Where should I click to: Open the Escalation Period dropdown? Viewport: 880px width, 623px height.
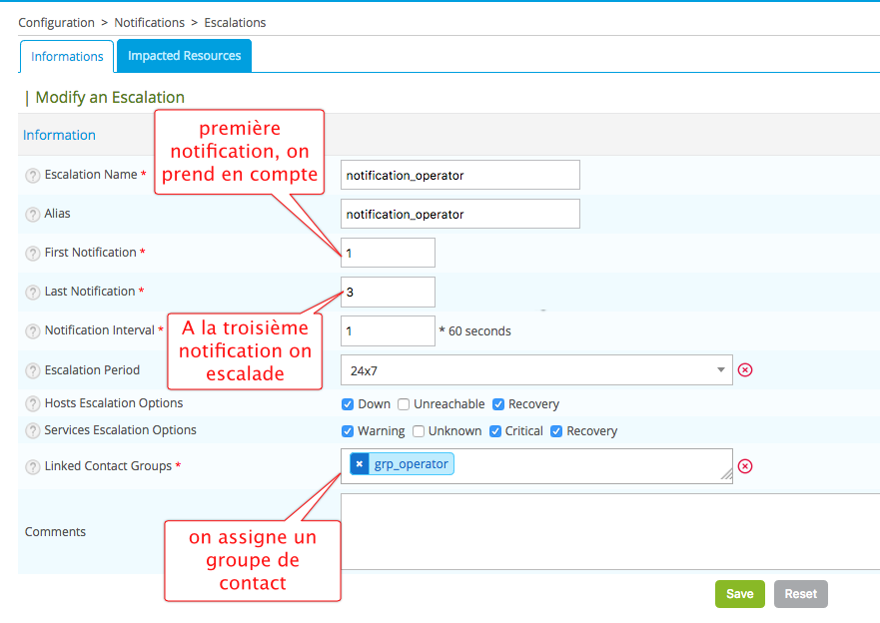(x=536, y=370)
